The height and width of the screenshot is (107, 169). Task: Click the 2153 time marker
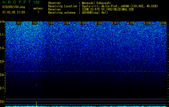(x=51, y=23)
